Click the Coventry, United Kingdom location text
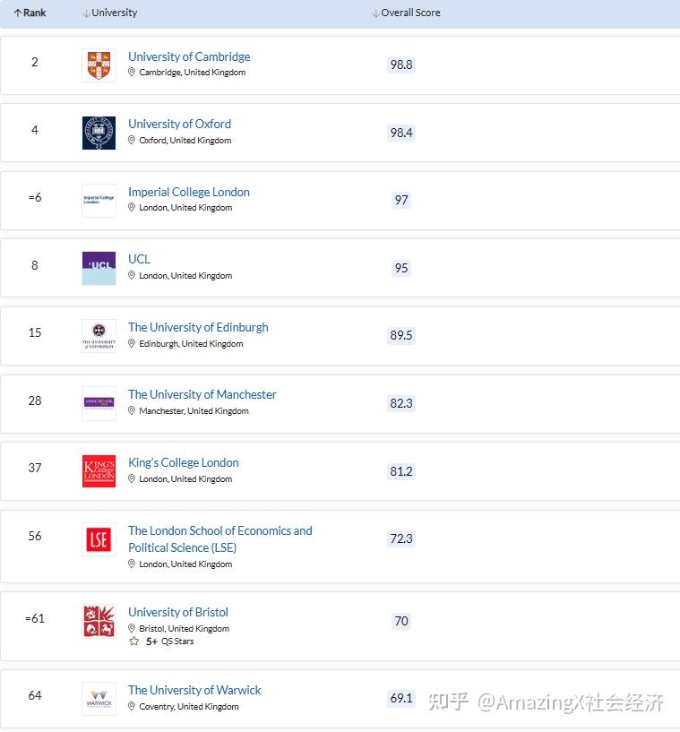The image size is (680, 732). (189, 707)
